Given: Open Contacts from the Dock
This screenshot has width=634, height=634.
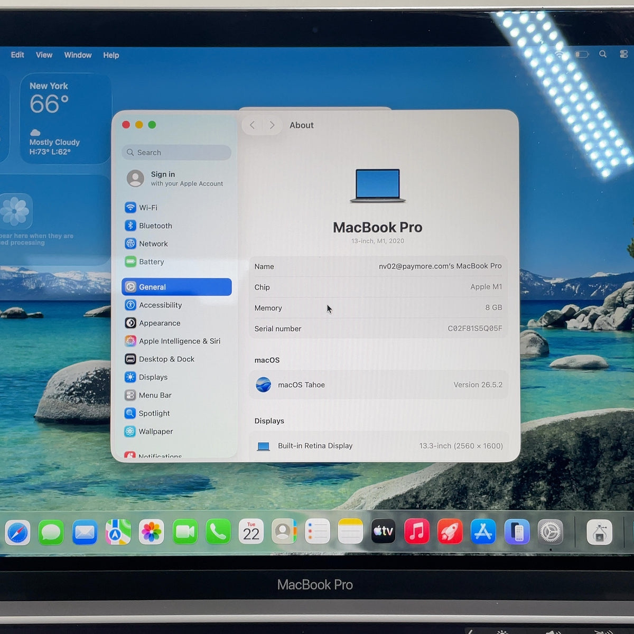Looking at the screenshot, I should click(284, 532).
